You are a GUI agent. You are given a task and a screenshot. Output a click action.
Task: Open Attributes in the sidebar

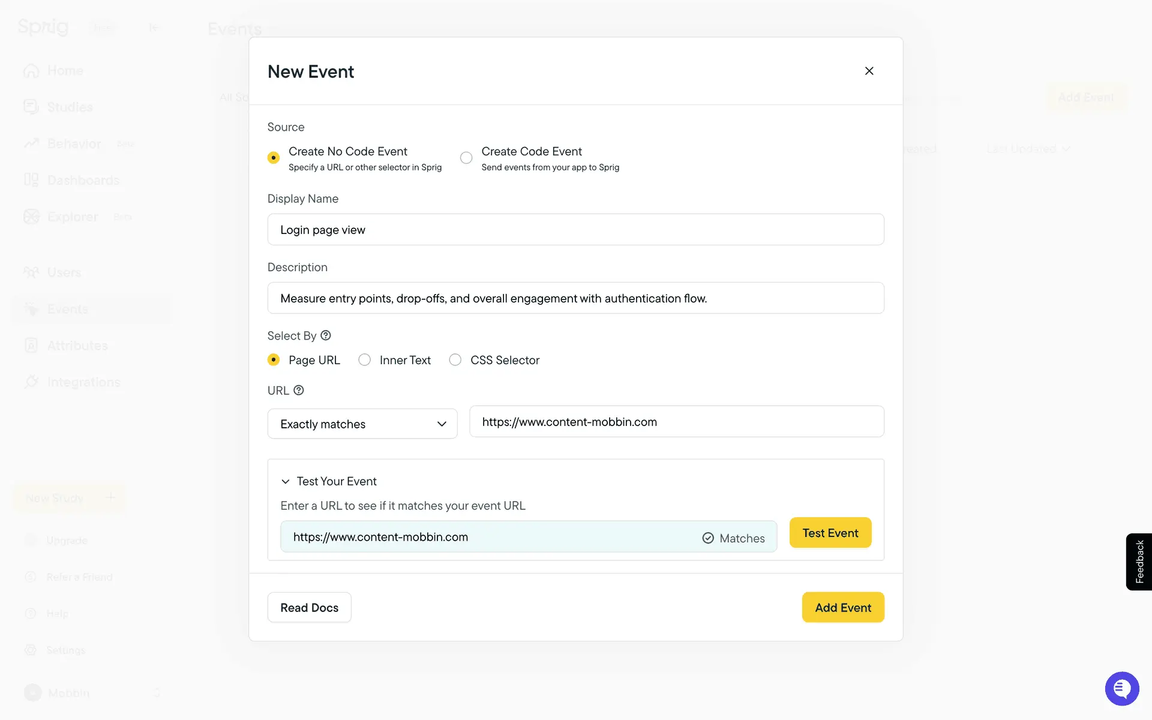pos(77,346)
